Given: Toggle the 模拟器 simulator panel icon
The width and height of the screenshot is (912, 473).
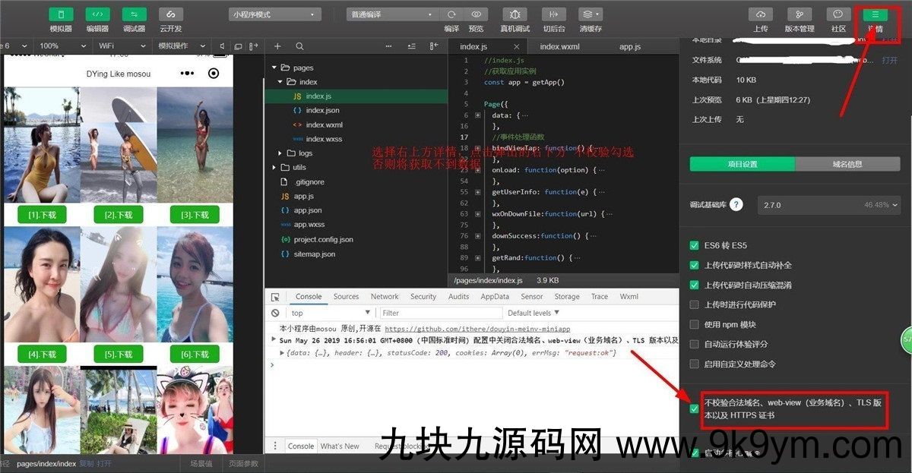Looking at the screenshot, I should point(61,14).
